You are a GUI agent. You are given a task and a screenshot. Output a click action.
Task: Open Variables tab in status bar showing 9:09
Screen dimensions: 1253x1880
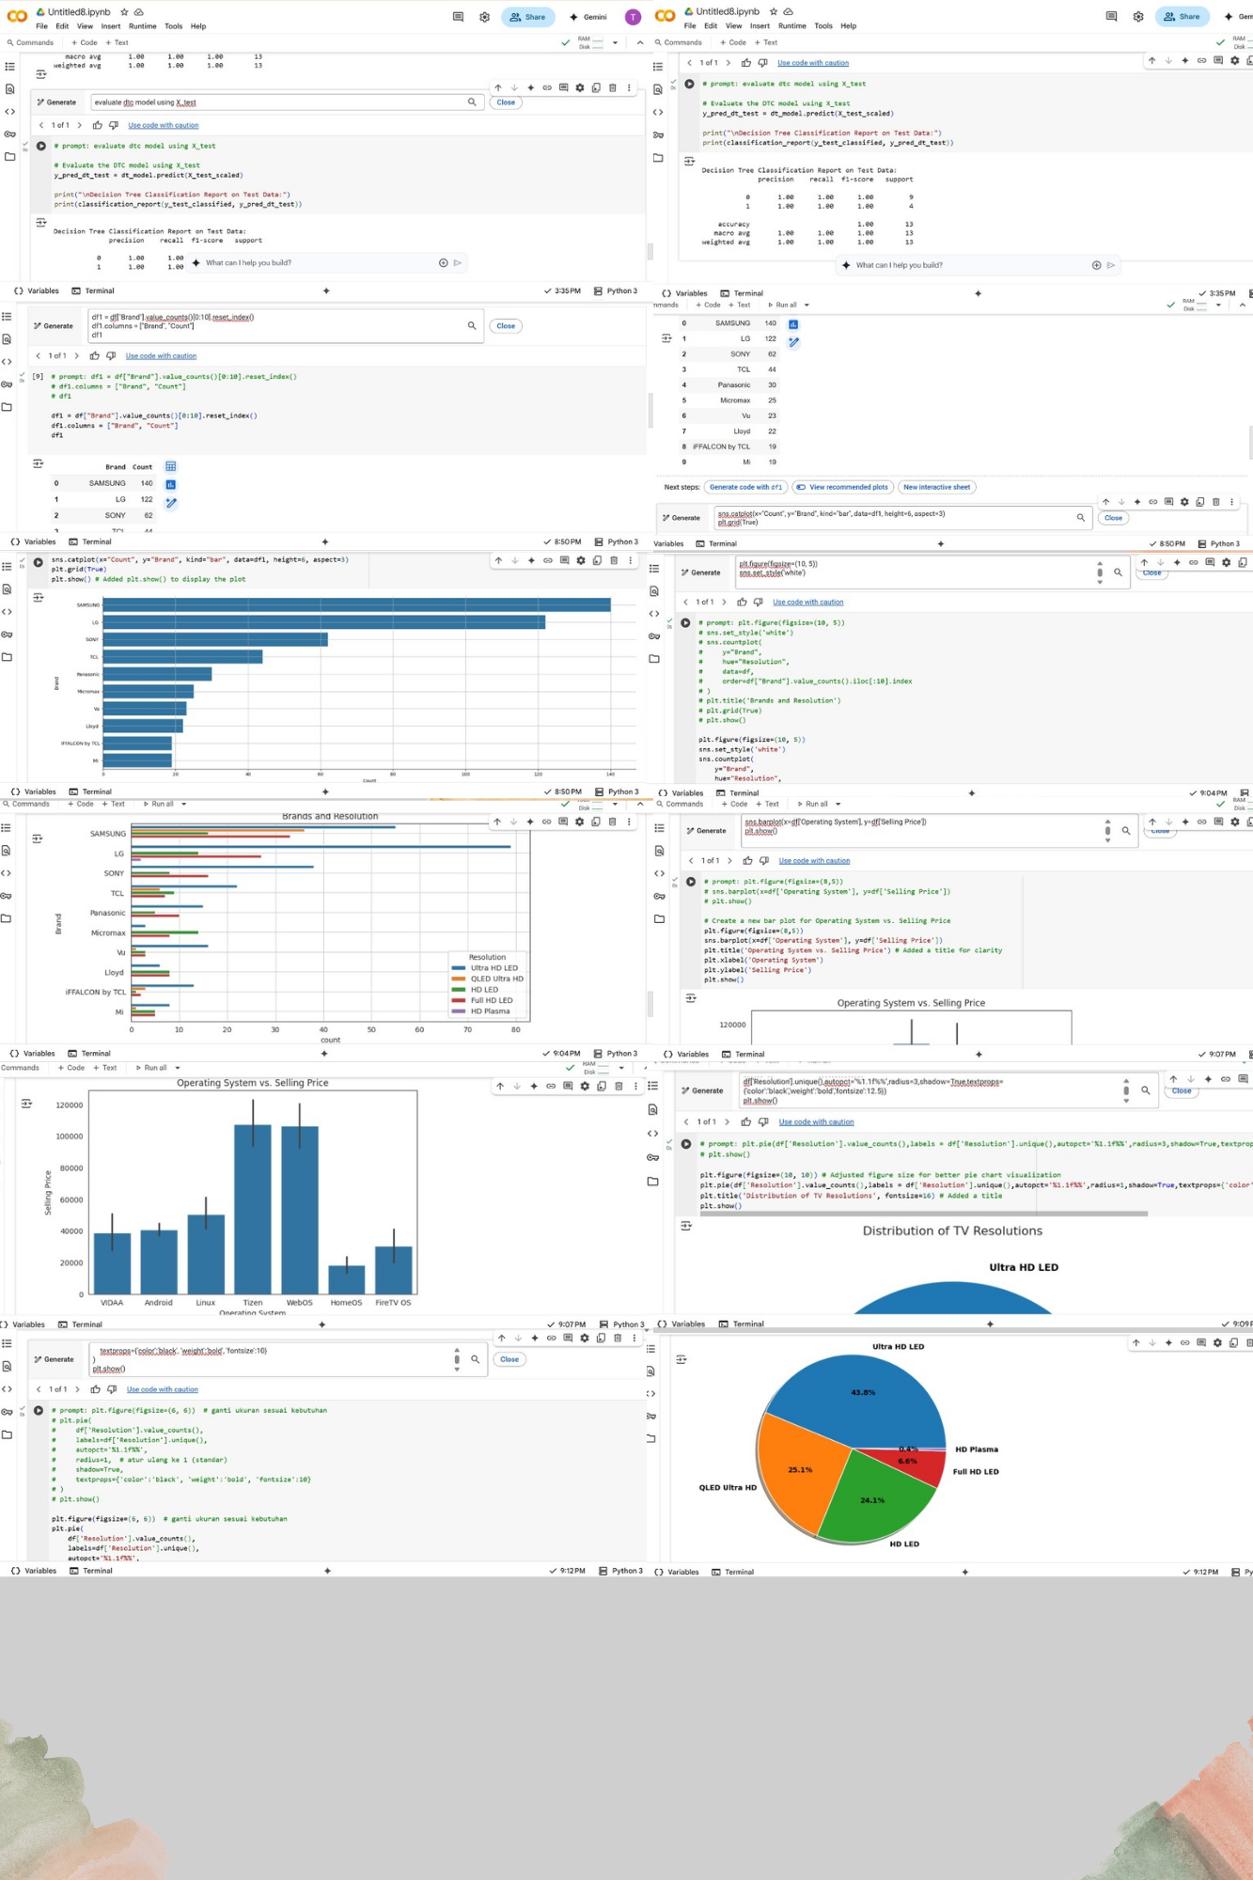(x=681, y=1324)
